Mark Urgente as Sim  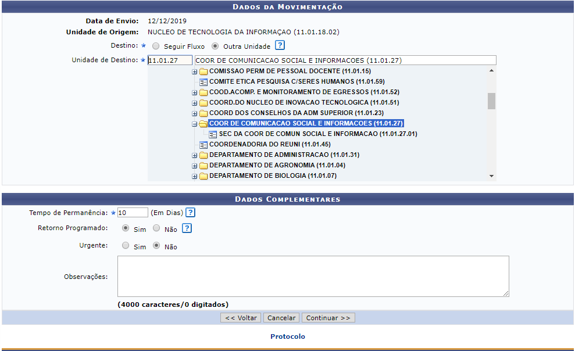126,246
